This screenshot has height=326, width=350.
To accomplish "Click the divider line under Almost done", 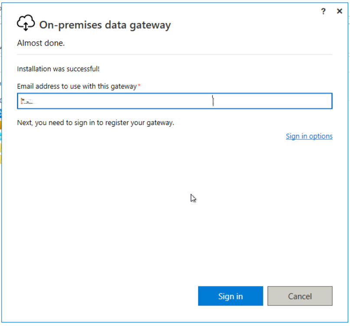I will [x=174, y=55].
